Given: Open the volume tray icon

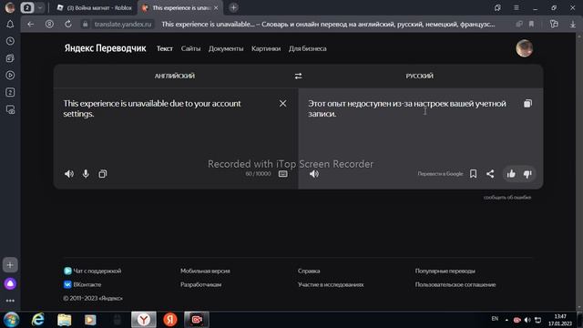Looking at the screenshot, I should 527,320.
